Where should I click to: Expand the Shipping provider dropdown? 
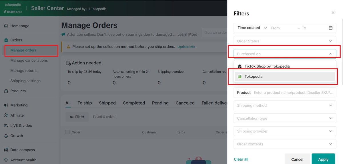[x=285, y=131]
